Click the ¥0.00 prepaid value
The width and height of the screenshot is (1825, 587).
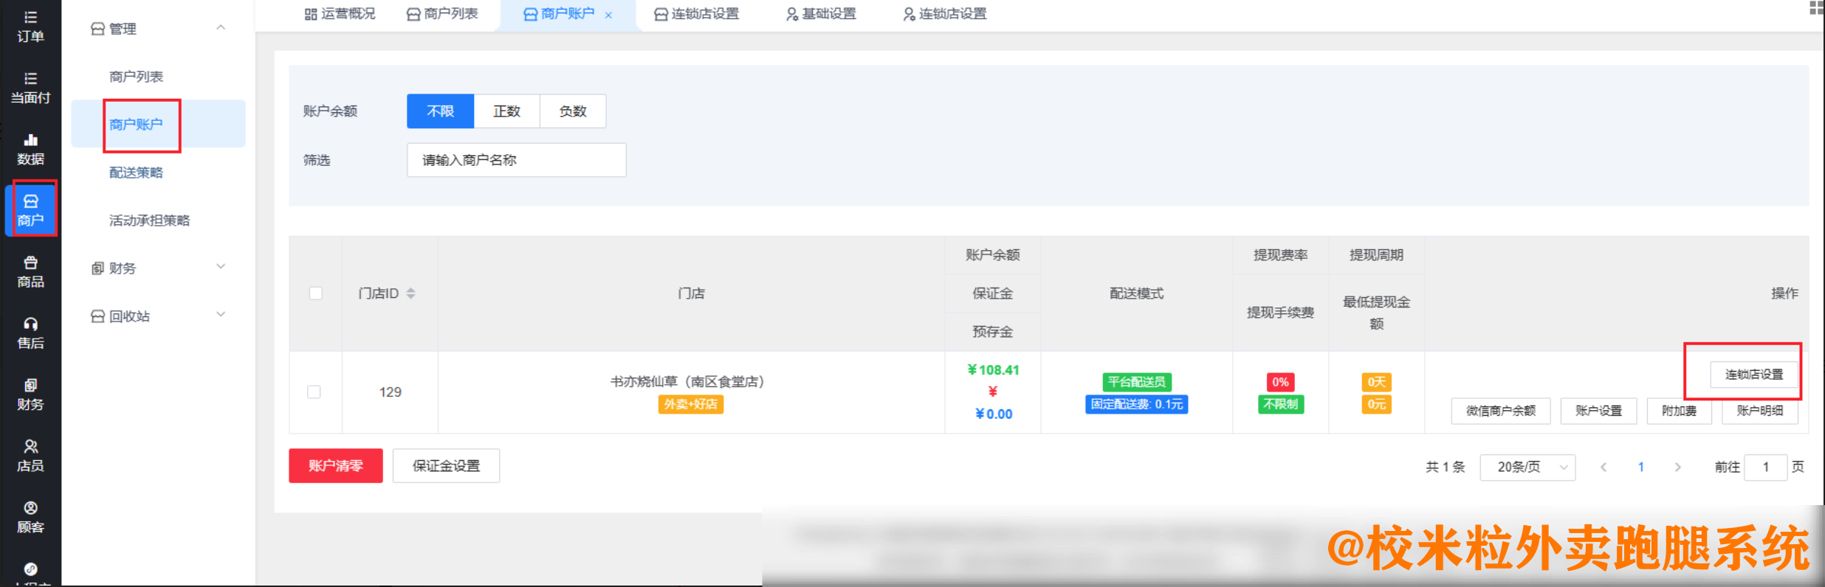point(993,414)
